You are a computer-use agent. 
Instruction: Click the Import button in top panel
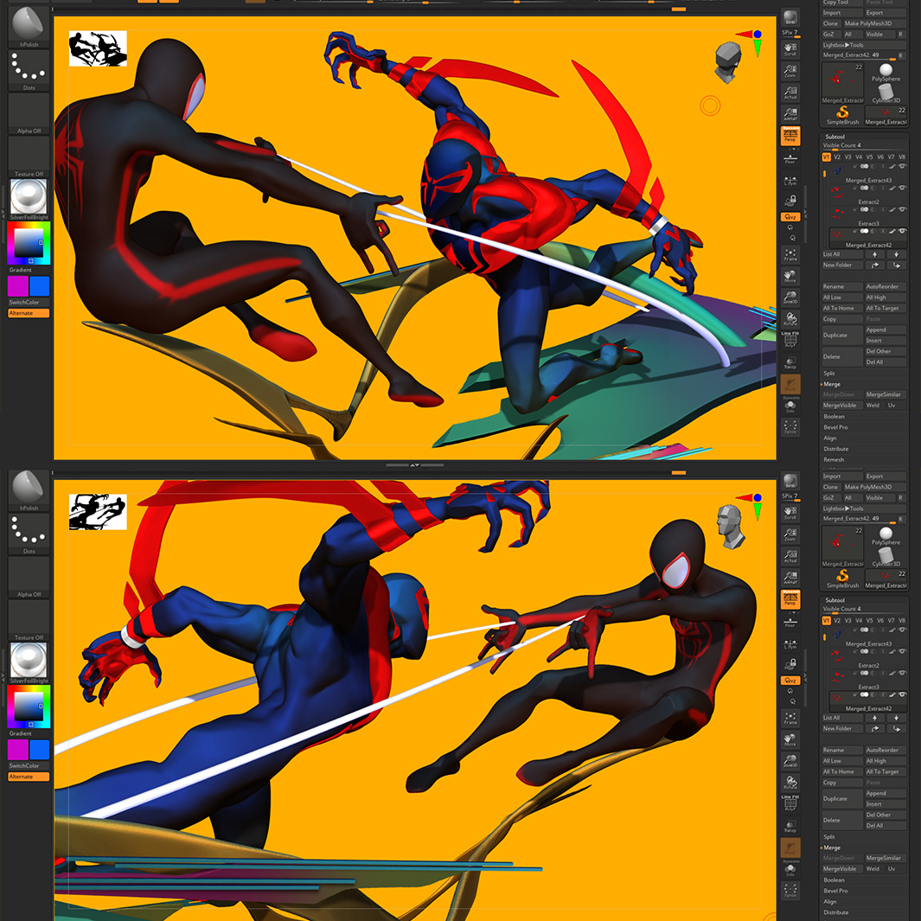click(842, 13)
